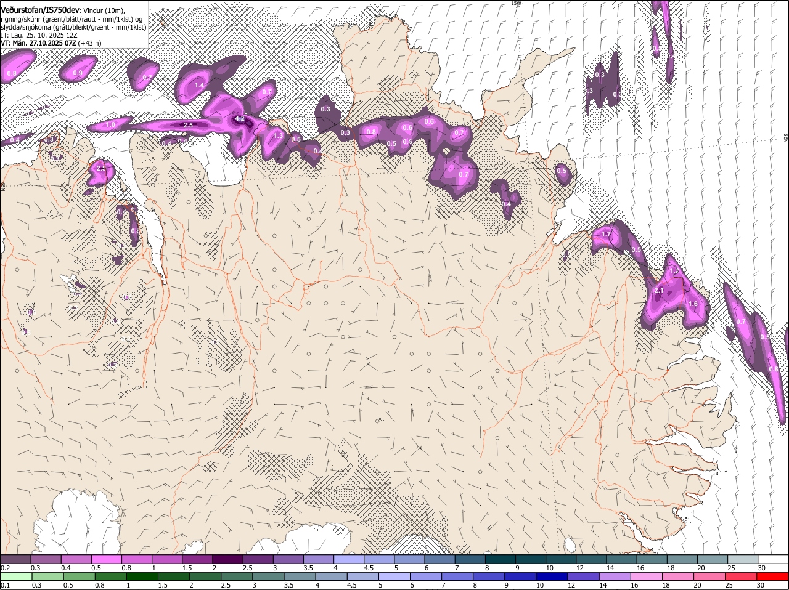Click the Veðurstofan/IS750dev title text
Viewport: 789px width, 590px height.
(40, 10)
